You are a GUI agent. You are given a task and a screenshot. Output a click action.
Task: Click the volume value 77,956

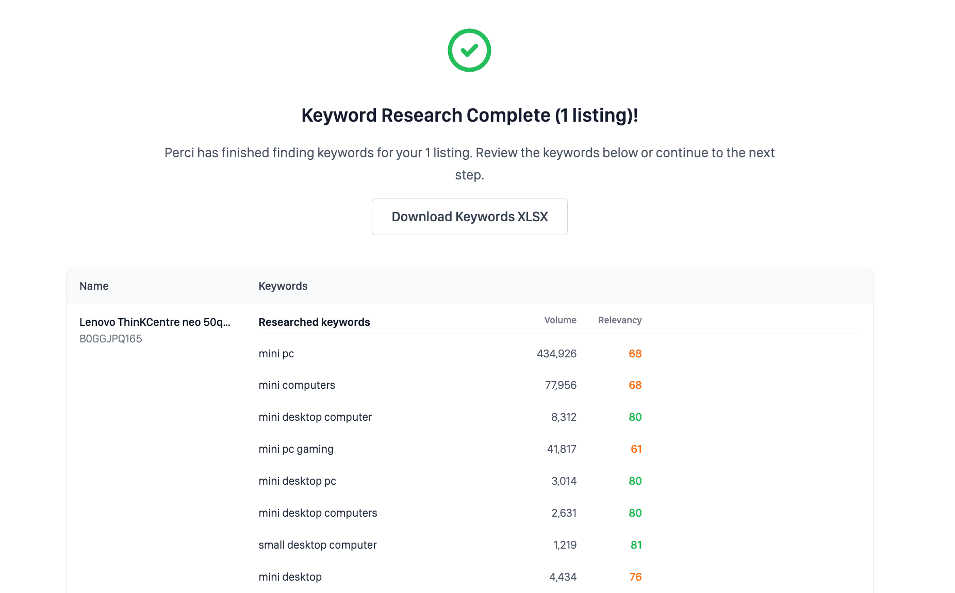click(561, 385)
